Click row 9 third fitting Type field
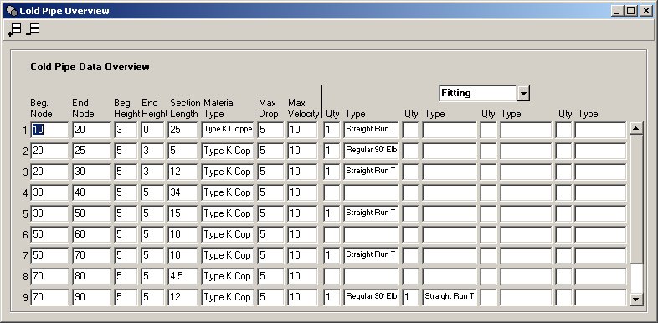This screenshot has width=658, height=323. [x=526, y=297]
